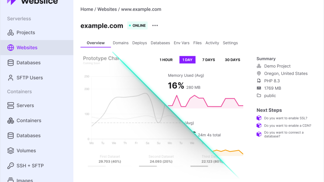
Task: Click the SFTP Users person icon
Action: coord(10,78)
